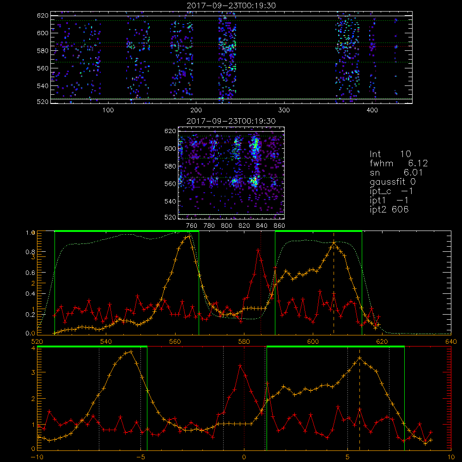Screen dimensions: 462x462
Task: Click the 'gaussfit 0' parameter text
Action: pyautogui.click(x=393, y=182)
